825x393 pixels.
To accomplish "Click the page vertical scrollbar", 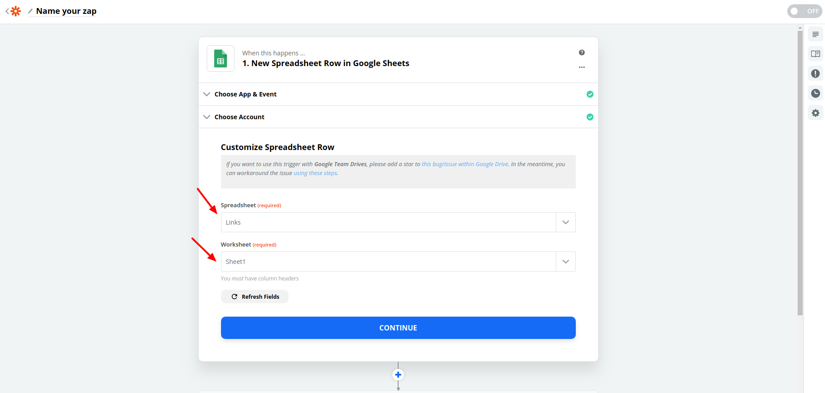I will coord(800,173).
